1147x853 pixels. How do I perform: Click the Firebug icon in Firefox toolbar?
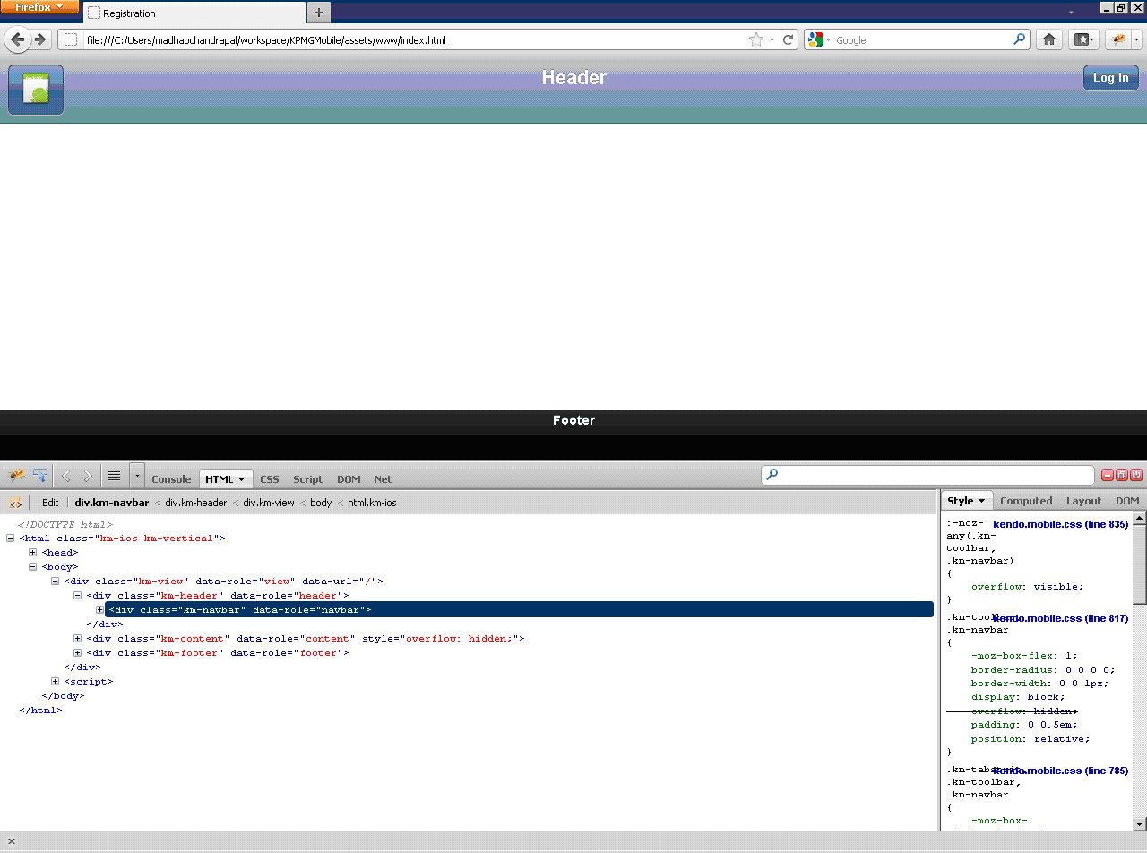tap(1118, 39)
